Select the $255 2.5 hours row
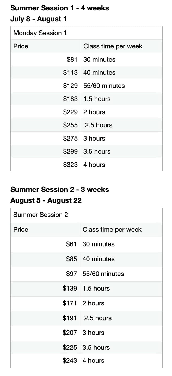This screenshot has height=376, width=172. coord(87,125)
